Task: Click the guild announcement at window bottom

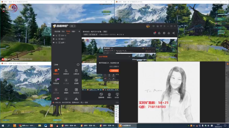Action: tap(70, 102)
